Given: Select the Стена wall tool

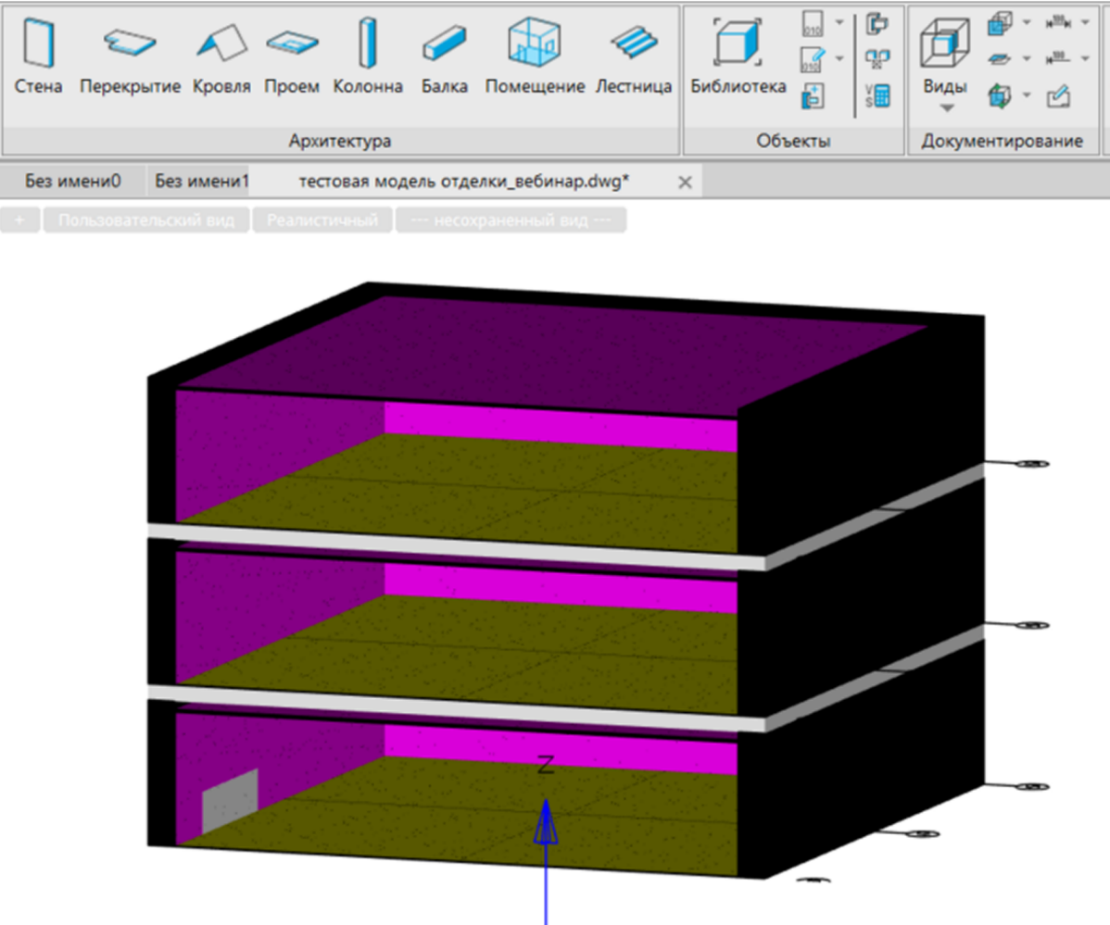Looking at the screenshot, I should (x=38, y=56).
